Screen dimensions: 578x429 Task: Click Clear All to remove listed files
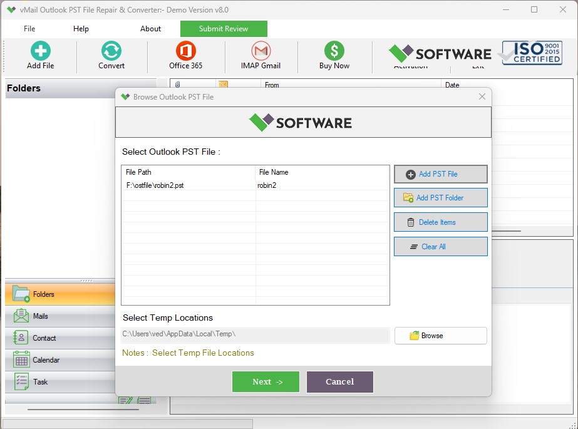[x=440, y=246]
